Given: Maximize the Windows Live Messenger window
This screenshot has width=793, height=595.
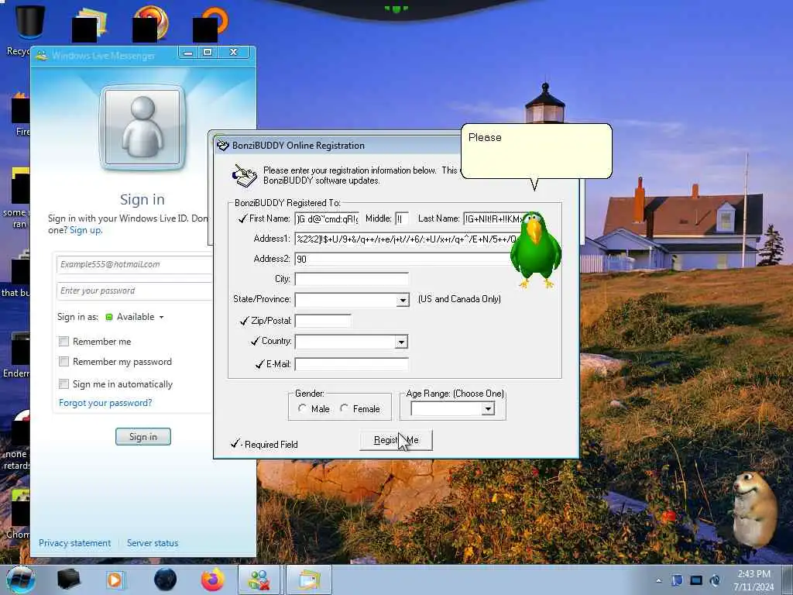Looking at the screenshot, I should [x=208, y=52].
